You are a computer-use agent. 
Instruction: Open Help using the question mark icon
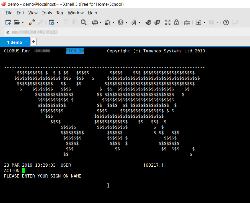pos(226,22)
